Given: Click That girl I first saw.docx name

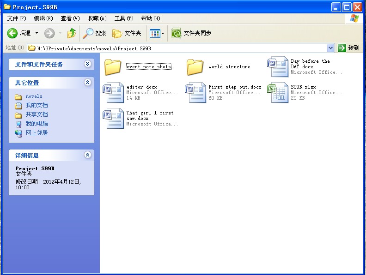Looking at the screenshot, I should 150,116.
